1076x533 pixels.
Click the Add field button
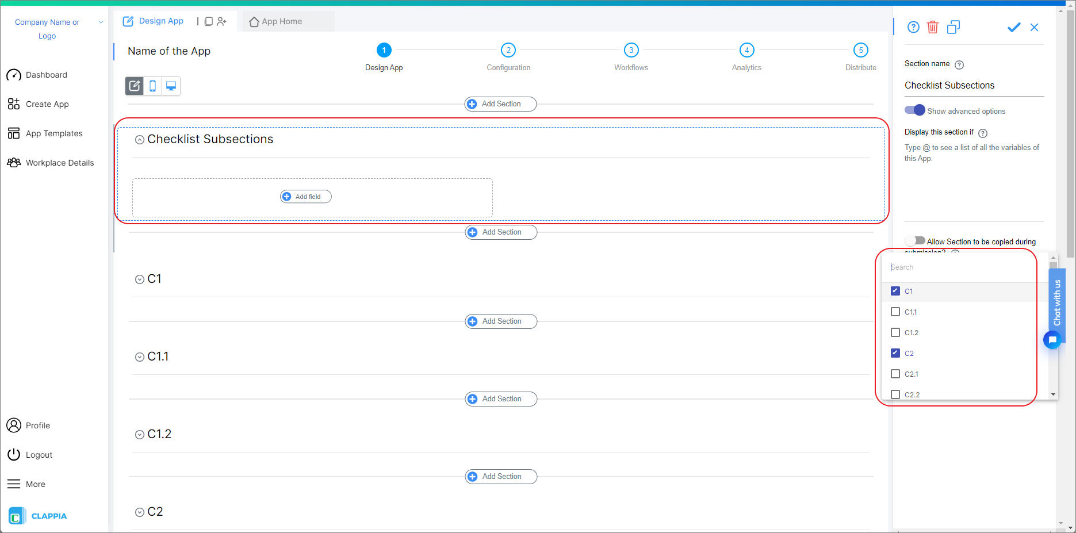(x=305, y=196)
